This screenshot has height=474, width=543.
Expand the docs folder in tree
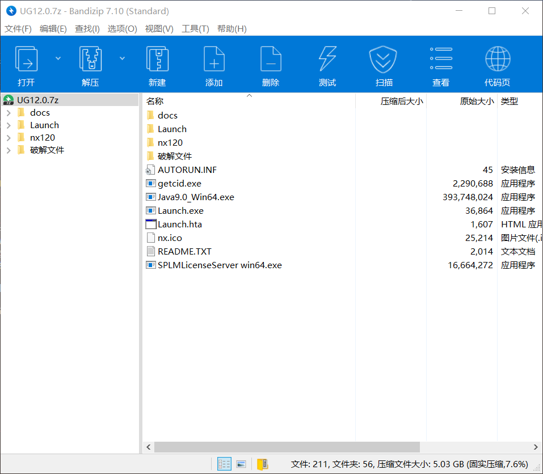tap(9, 113)
